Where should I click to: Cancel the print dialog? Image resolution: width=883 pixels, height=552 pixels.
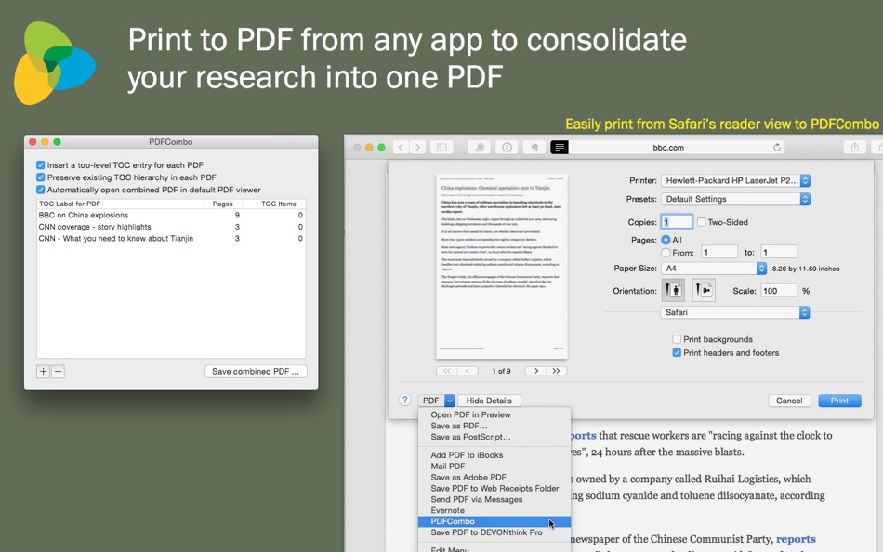[x=789, y=401]
